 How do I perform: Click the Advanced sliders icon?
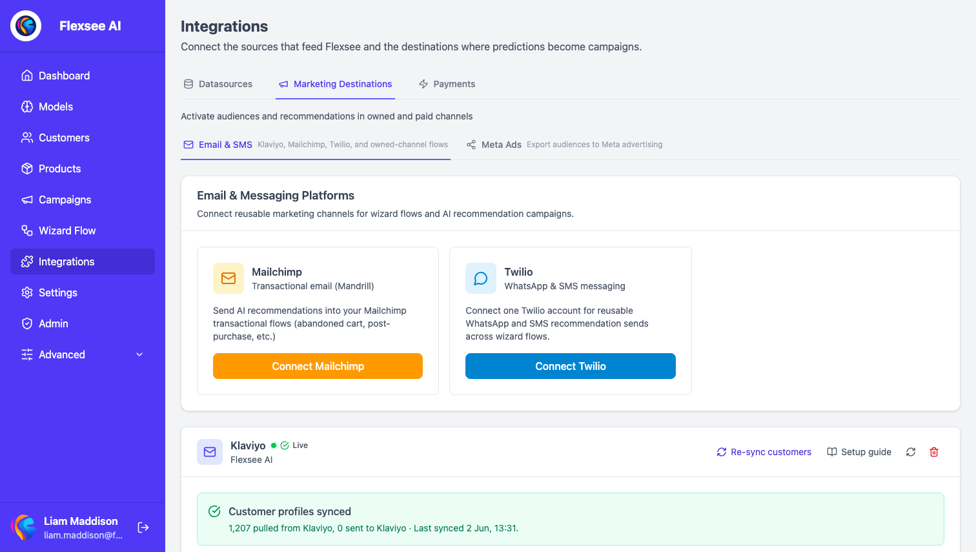(27, 354)
